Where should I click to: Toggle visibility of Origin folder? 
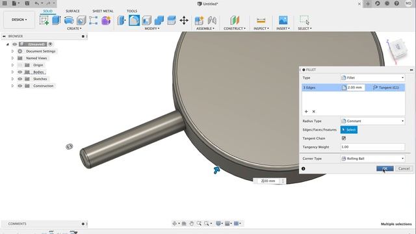(x=20, y=65)
